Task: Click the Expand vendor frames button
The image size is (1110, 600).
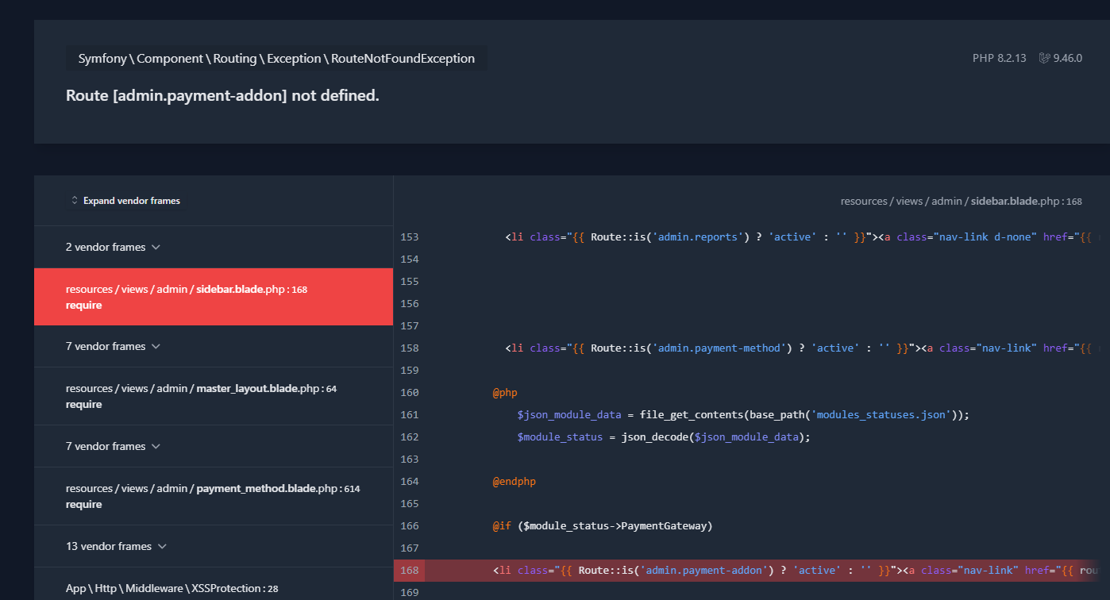Action: point(125,201)
